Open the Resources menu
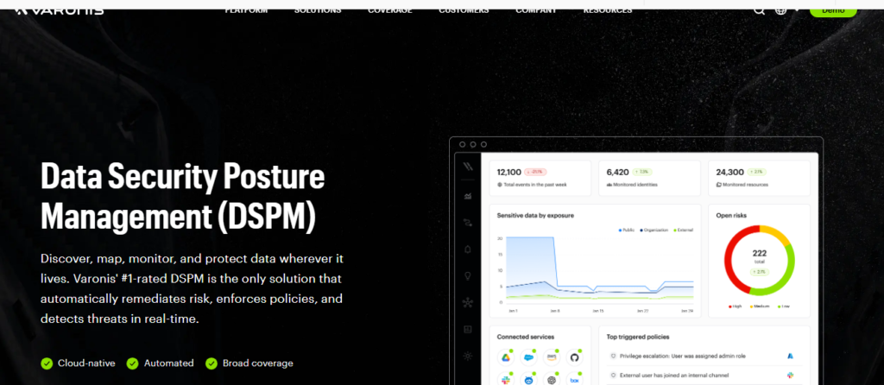884x385 pixels. (x=608, y=10)
